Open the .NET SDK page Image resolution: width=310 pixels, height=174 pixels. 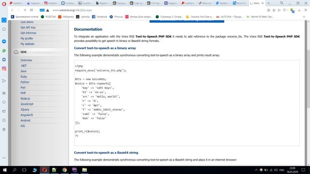coord(24,66)
